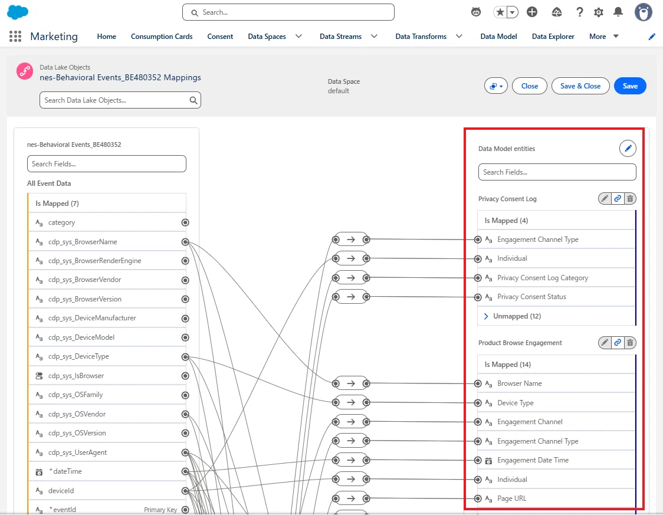Add this page to favorites with the star
The width and height of the screenshot is (663, 515).
tap(500, 12)
